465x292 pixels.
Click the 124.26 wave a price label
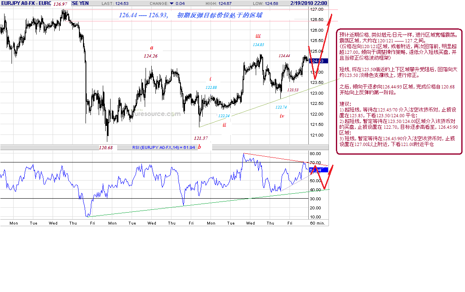tap(150, 56)
